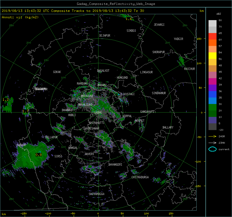This screenshot has width=232, height=217.
Task: Click the yellow 24SR track arrow in legend
Action: point(212,136)
